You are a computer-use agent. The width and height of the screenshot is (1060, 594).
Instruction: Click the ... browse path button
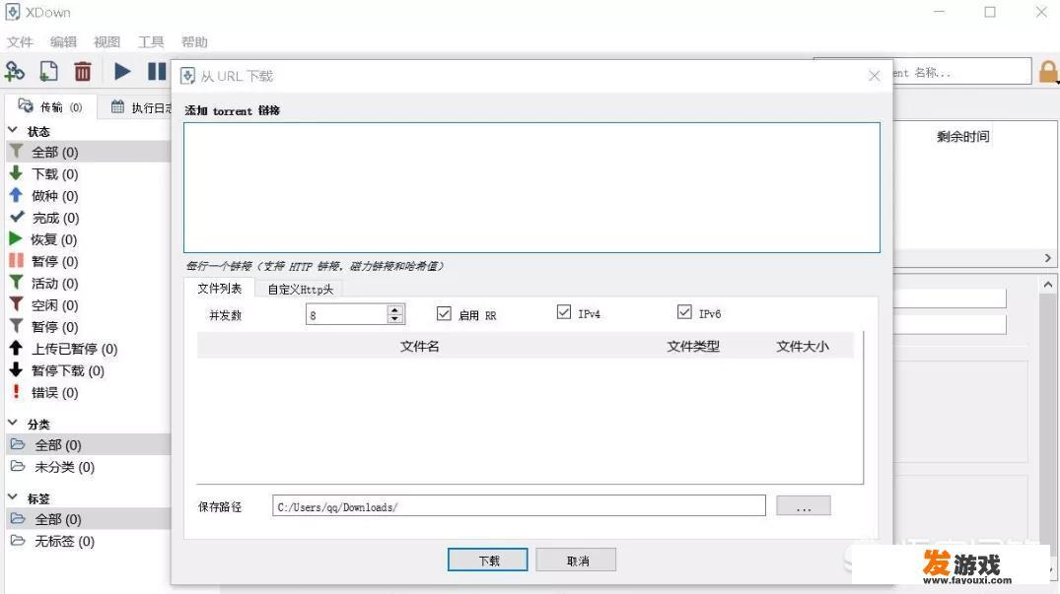point(803,505)
